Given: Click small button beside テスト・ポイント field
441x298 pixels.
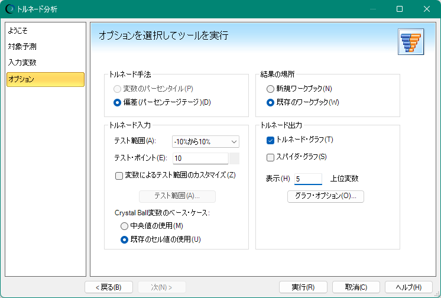Looking at the screenshot, I should [234, 158].
